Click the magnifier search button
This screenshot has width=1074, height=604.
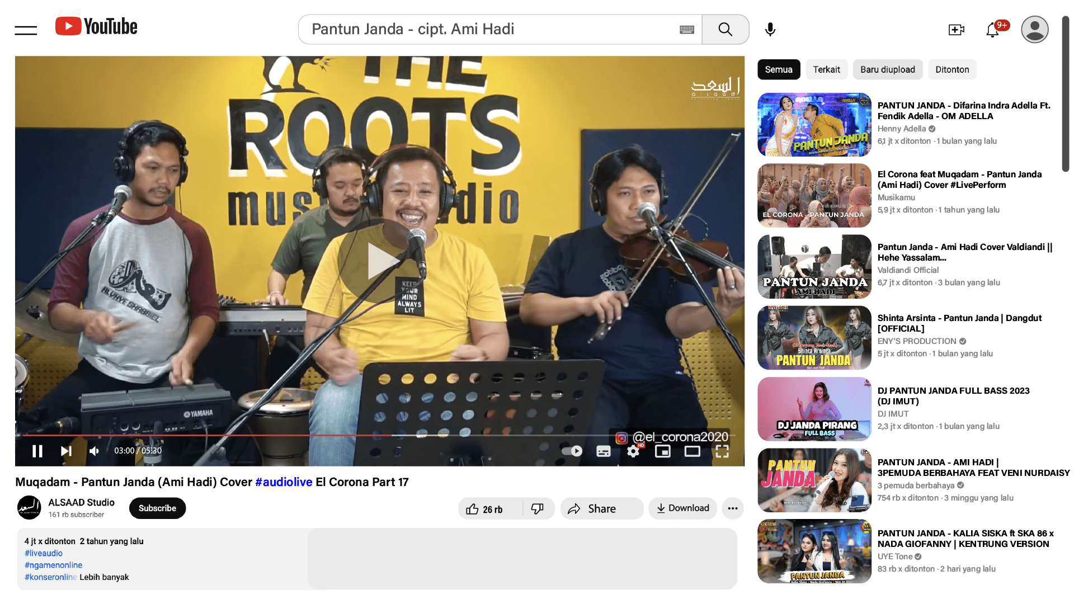(725, 29)
